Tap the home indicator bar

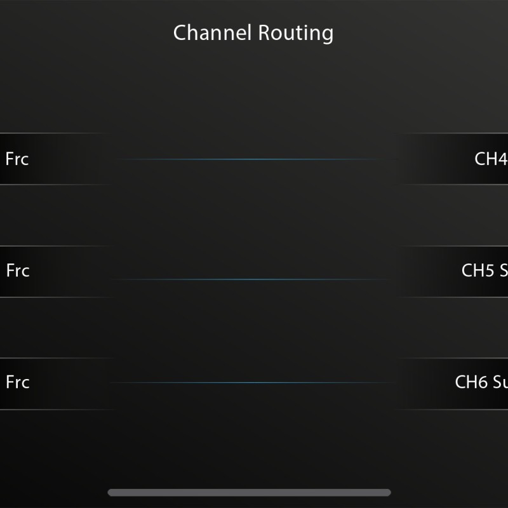(x=249, y=492)
